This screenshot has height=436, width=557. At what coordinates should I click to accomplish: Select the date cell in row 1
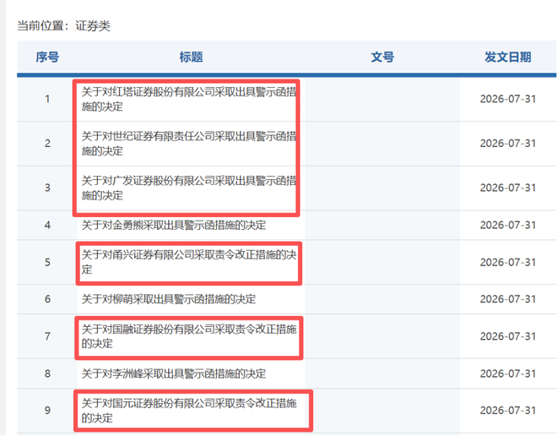507,99
